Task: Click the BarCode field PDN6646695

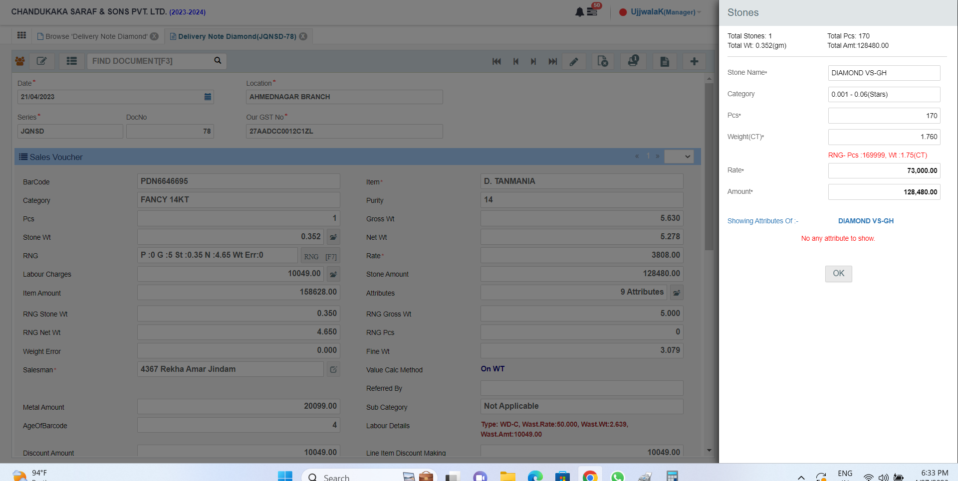Action: click(239, 181)
